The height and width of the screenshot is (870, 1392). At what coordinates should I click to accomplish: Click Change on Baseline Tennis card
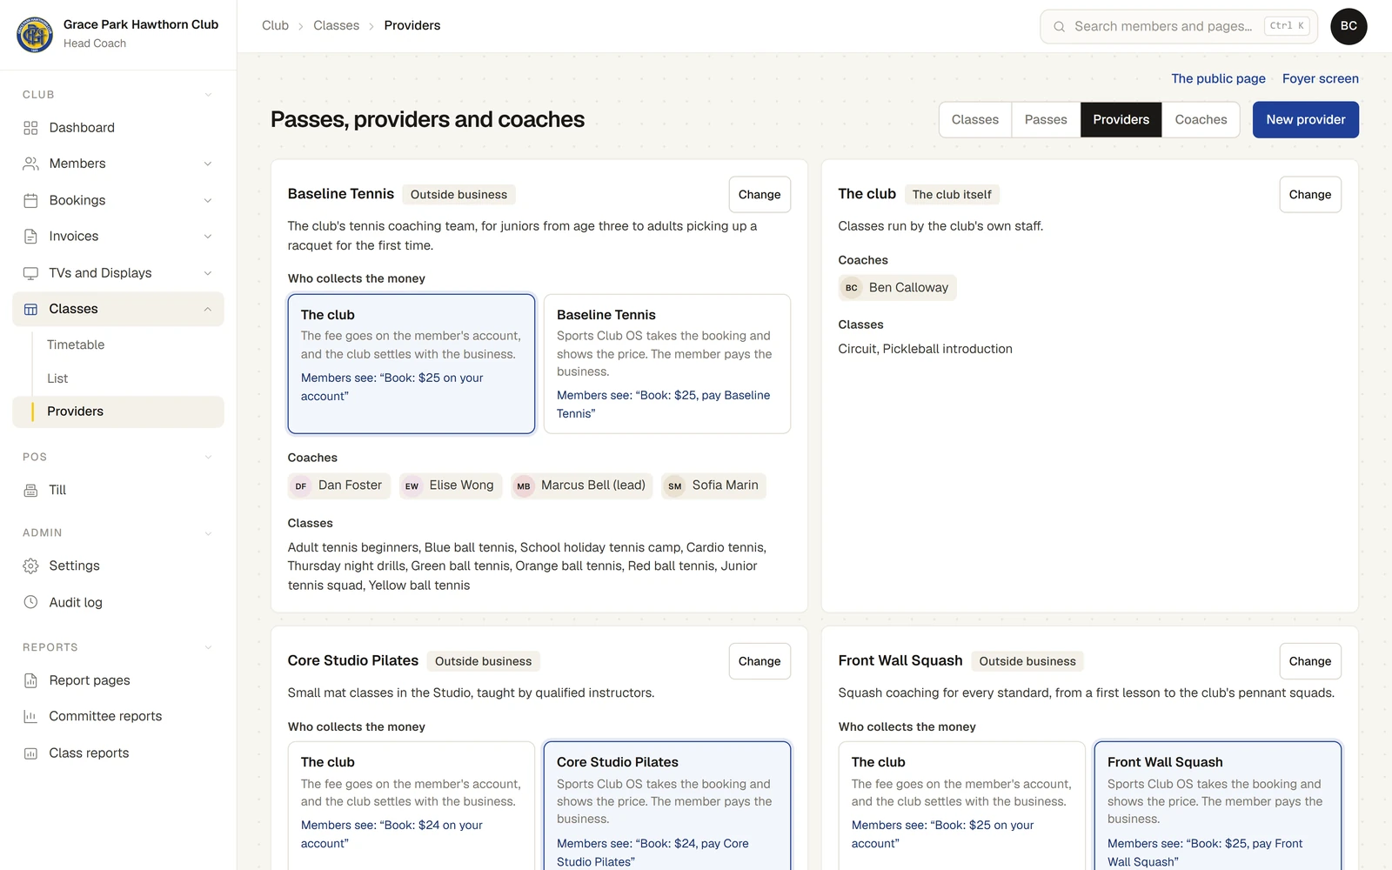coord(760,195)
